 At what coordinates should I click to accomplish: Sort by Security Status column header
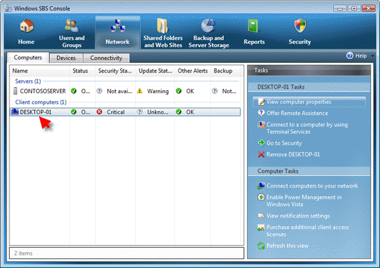point(115,71)
